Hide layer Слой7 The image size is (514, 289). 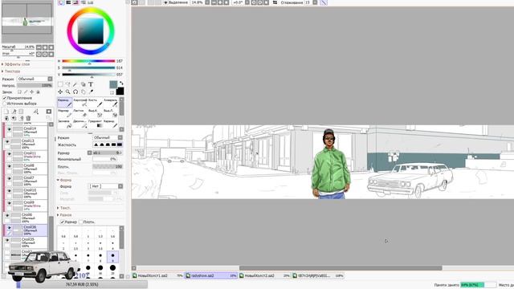(x=9, y=178)
